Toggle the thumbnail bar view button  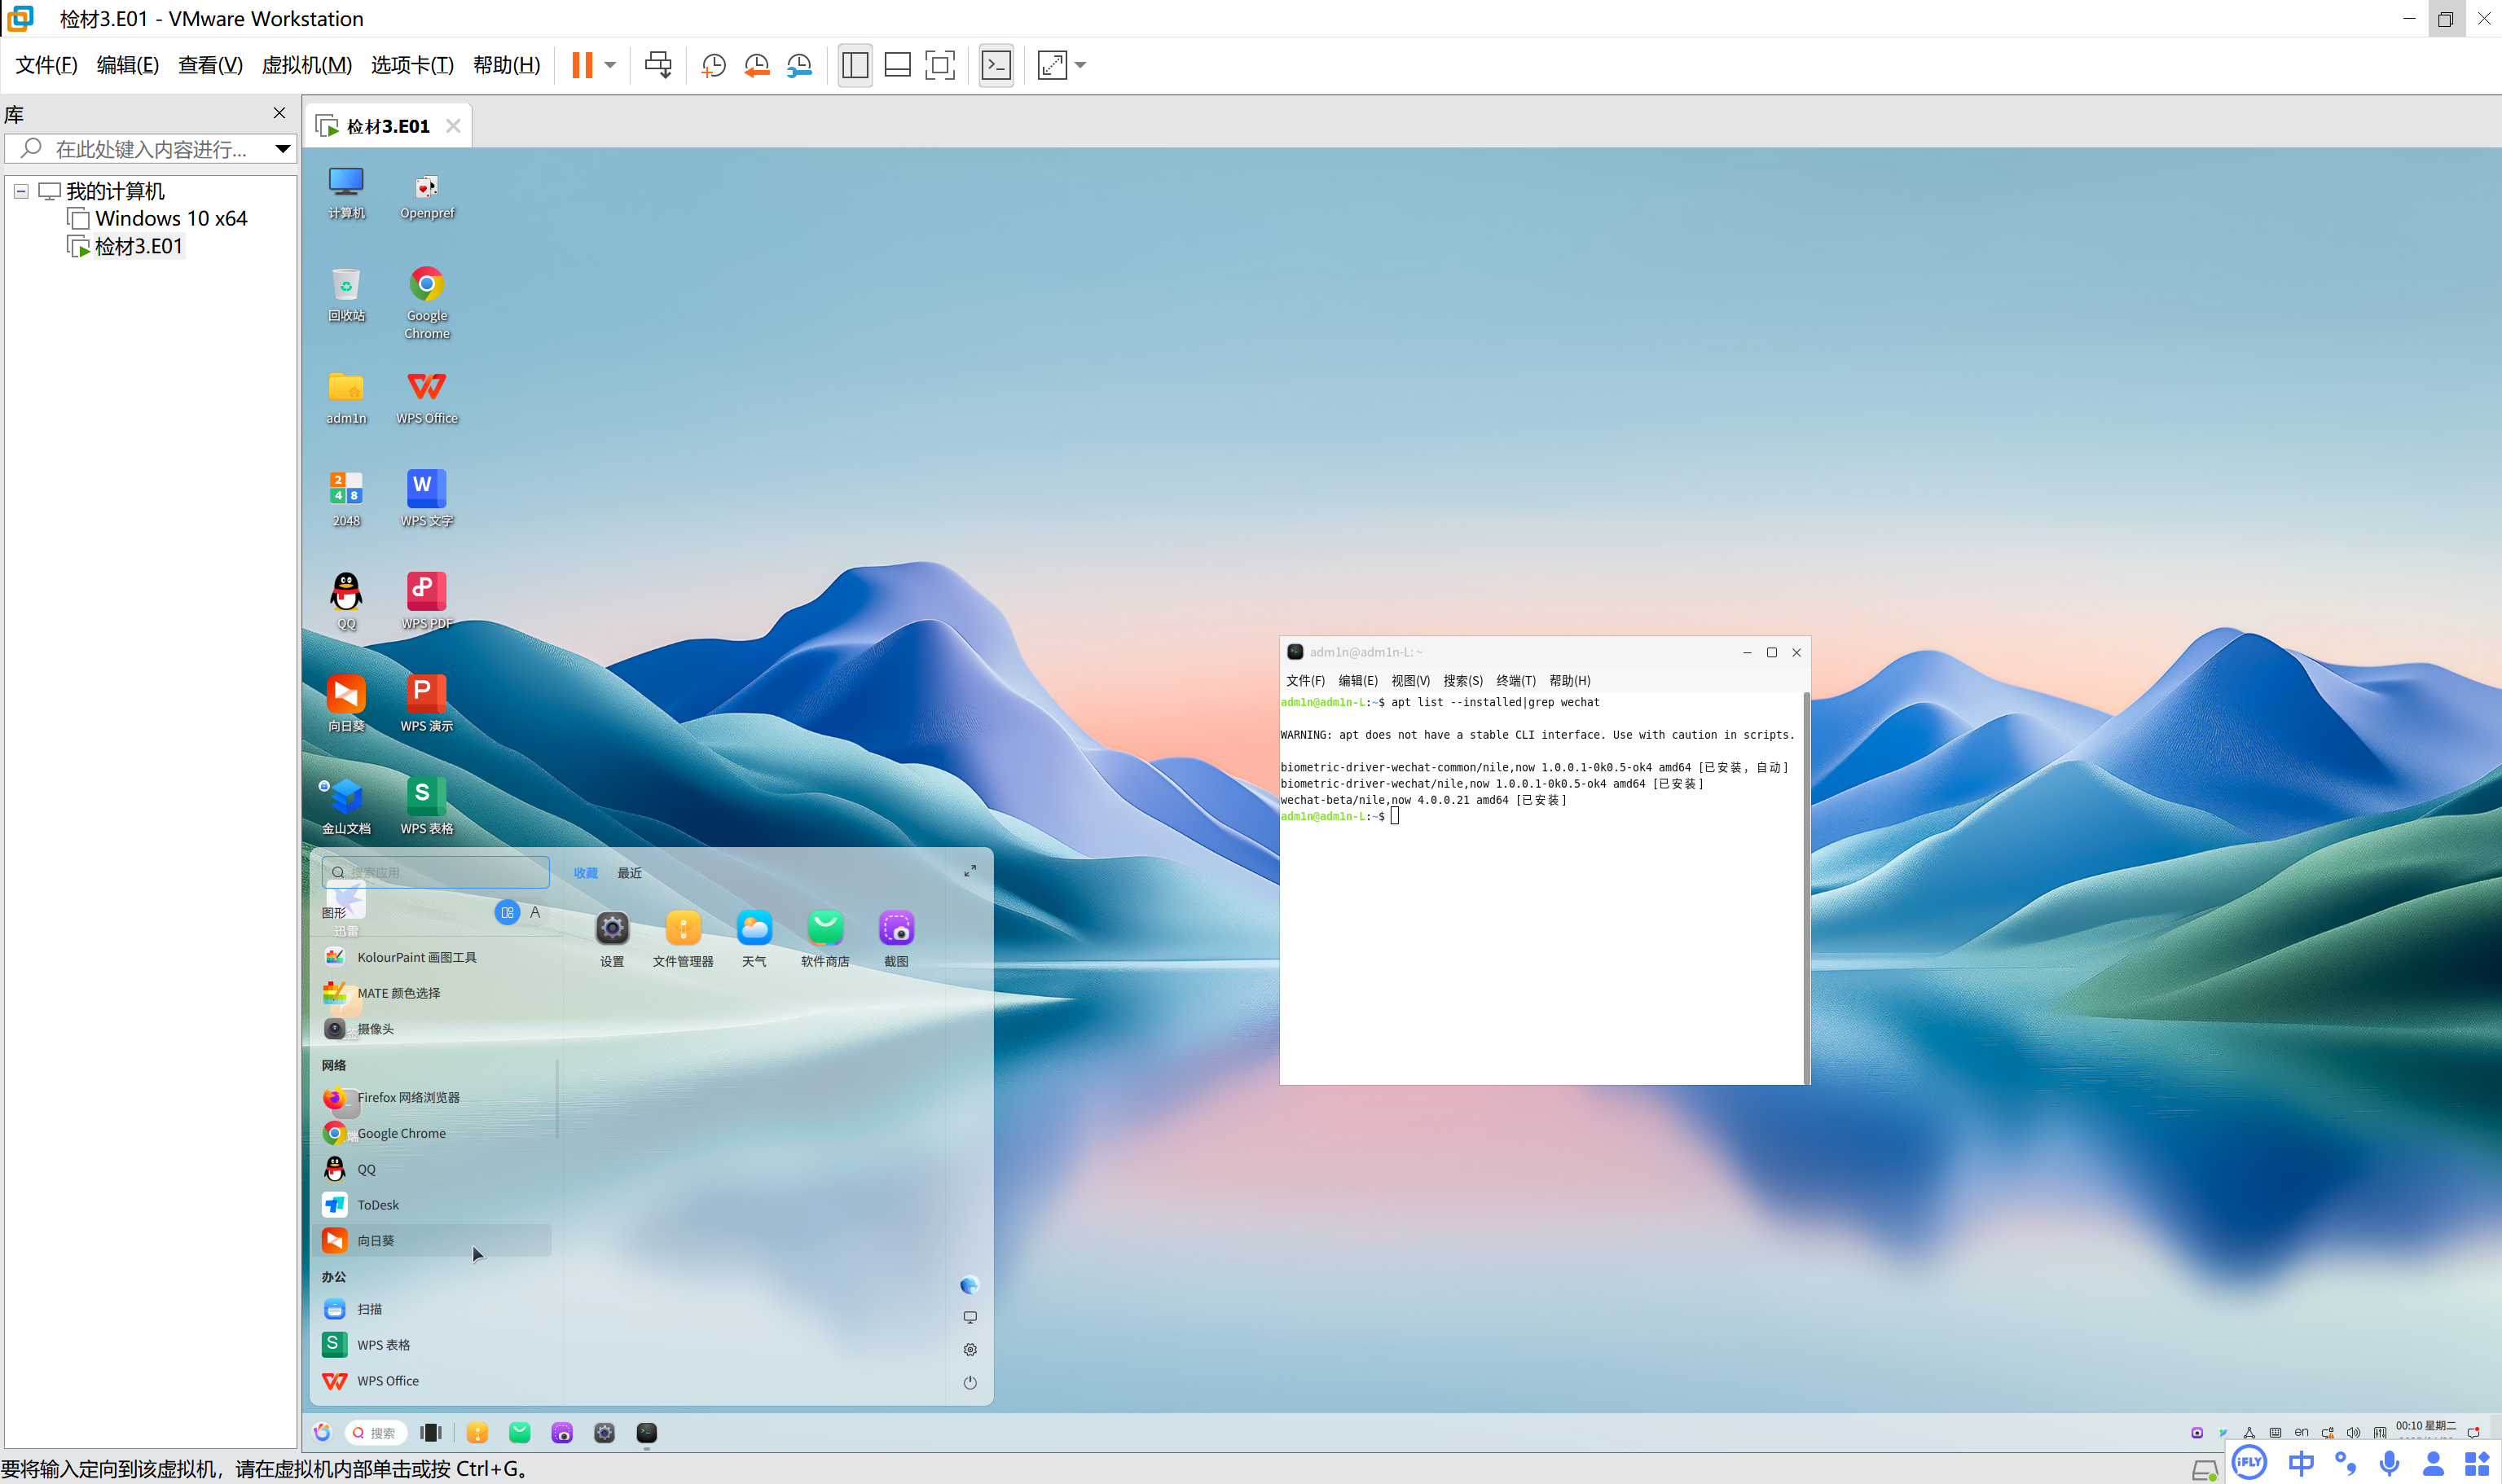898,65
